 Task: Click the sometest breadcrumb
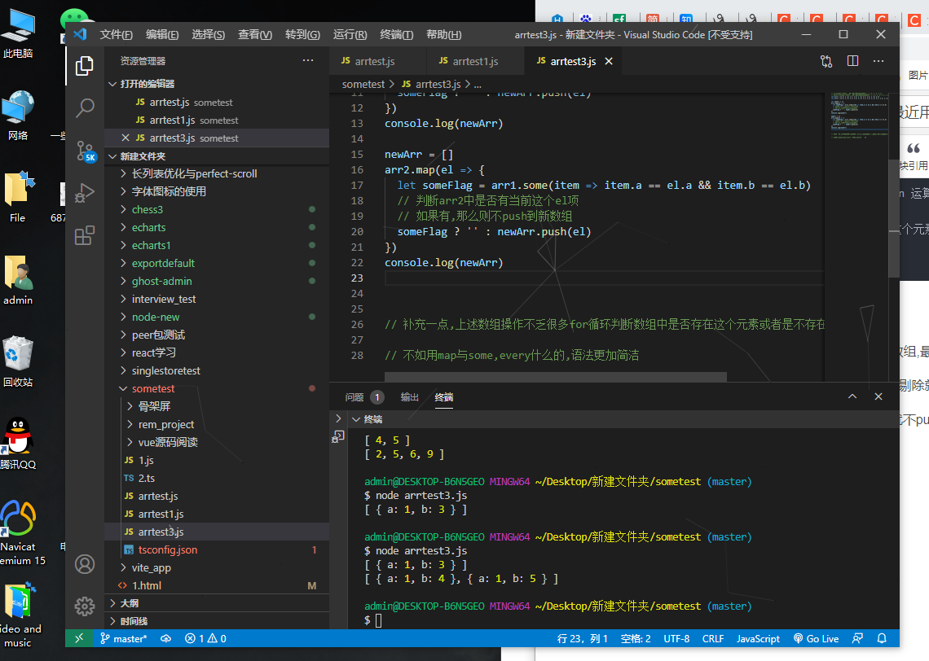(363, 84)
